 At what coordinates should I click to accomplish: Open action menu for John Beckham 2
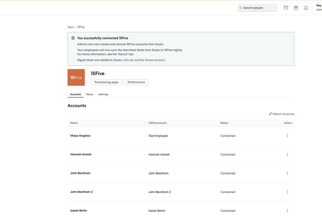tap(287, 192)
